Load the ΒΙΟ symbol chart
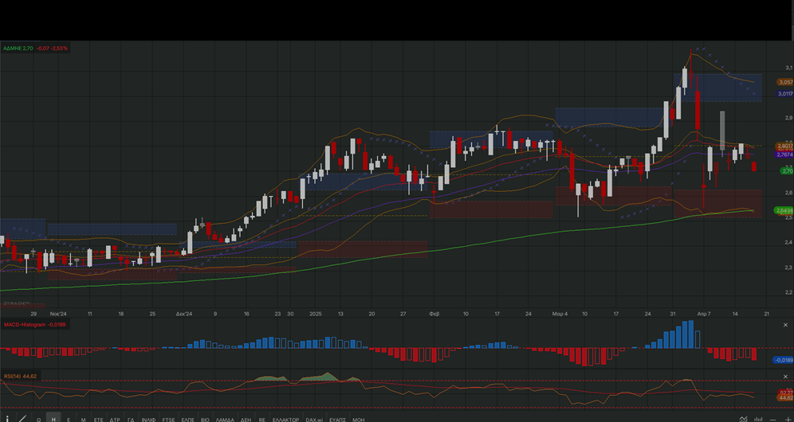Image resolution: width=794 pixels, height=422 pixels. pos(205,420)
